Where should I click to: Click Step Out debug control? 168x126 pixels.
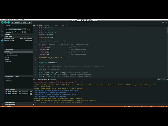coord(20,32)
